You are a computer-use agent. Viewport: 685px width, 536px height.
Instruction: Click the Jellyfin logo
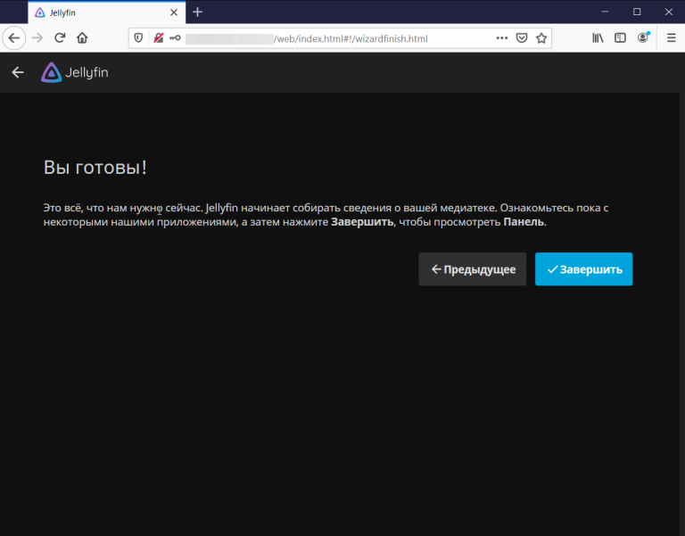[75, 72]
